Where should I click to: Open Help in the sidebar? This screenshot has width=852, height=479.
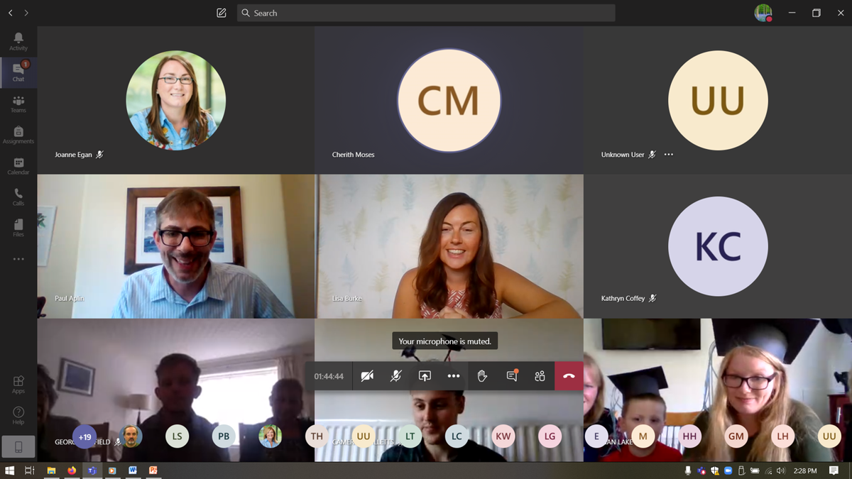coord(18,415)
